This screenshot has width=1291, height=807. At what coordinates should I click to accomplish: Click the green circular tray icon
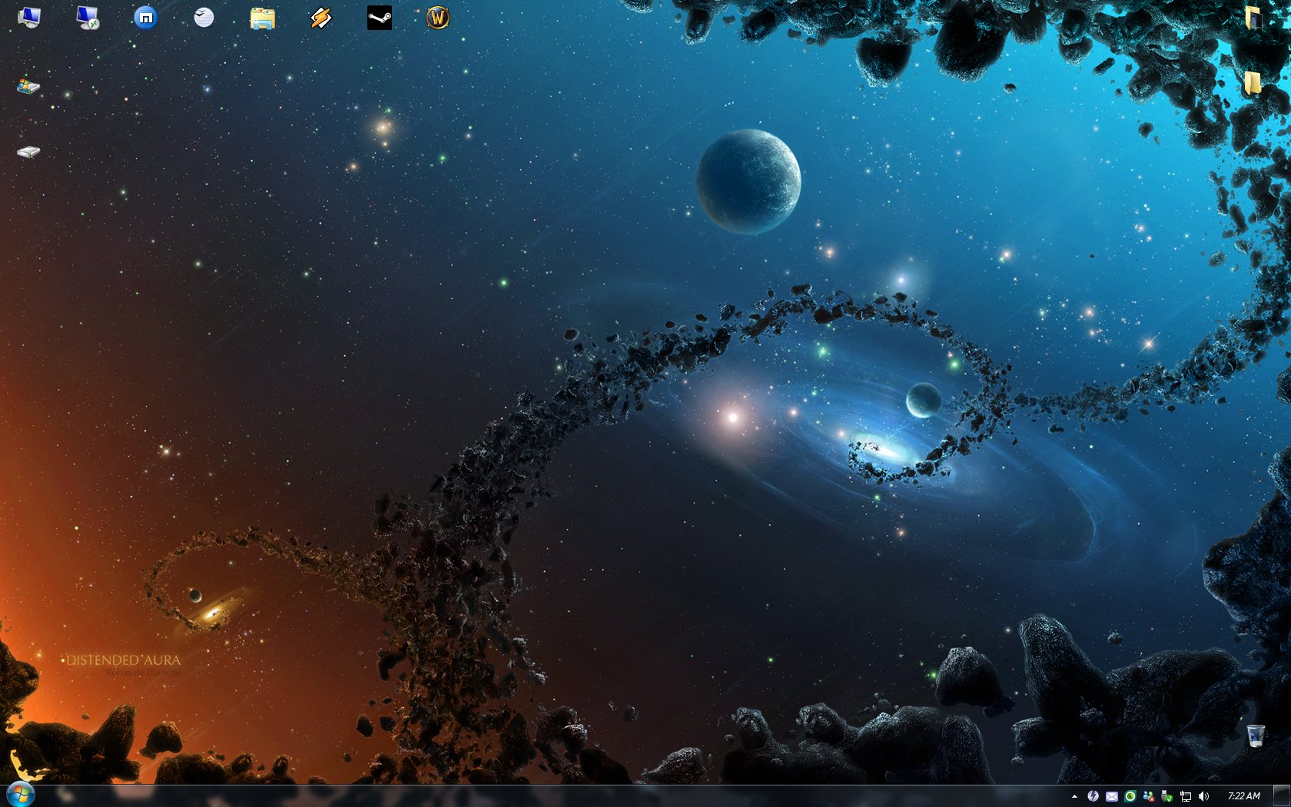tap(1130, 796)
